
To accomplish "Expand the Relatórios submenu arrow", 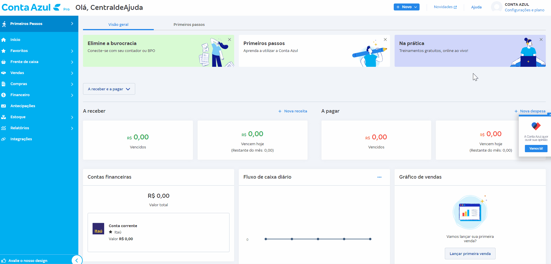I will (72, 128).
